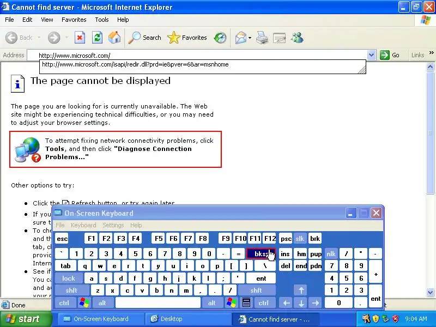Toggle the right ctrl key

(x=264, y=303)
